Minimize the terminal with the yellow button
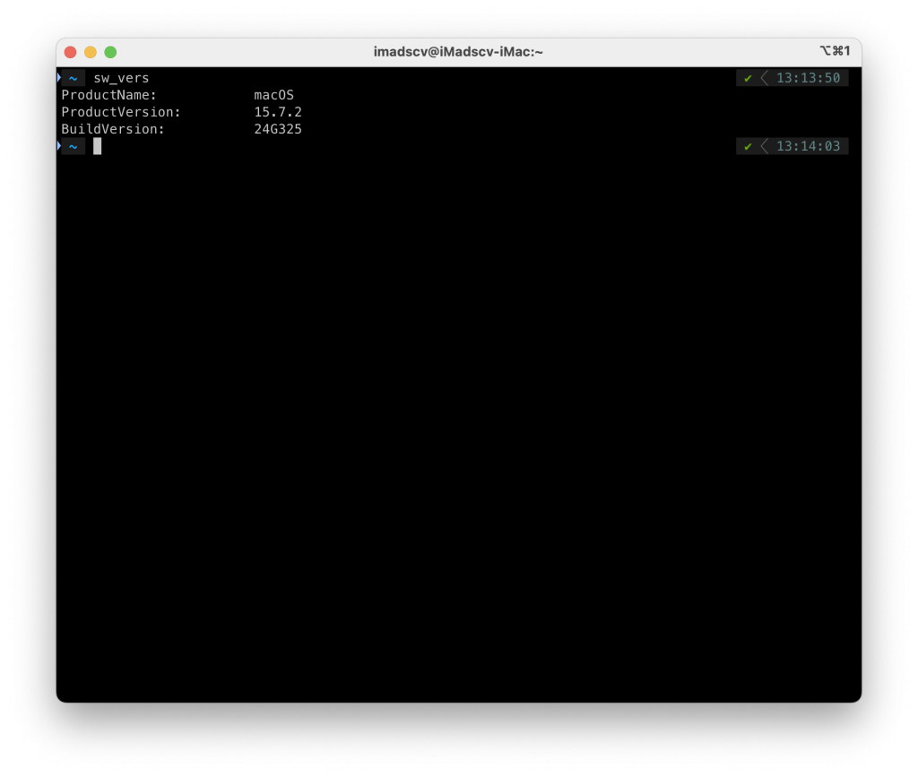 (91, 52)
